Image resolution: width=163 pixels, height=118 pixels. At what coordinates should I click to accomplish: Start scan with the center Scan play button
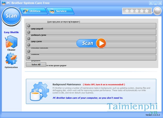point(91,43)
